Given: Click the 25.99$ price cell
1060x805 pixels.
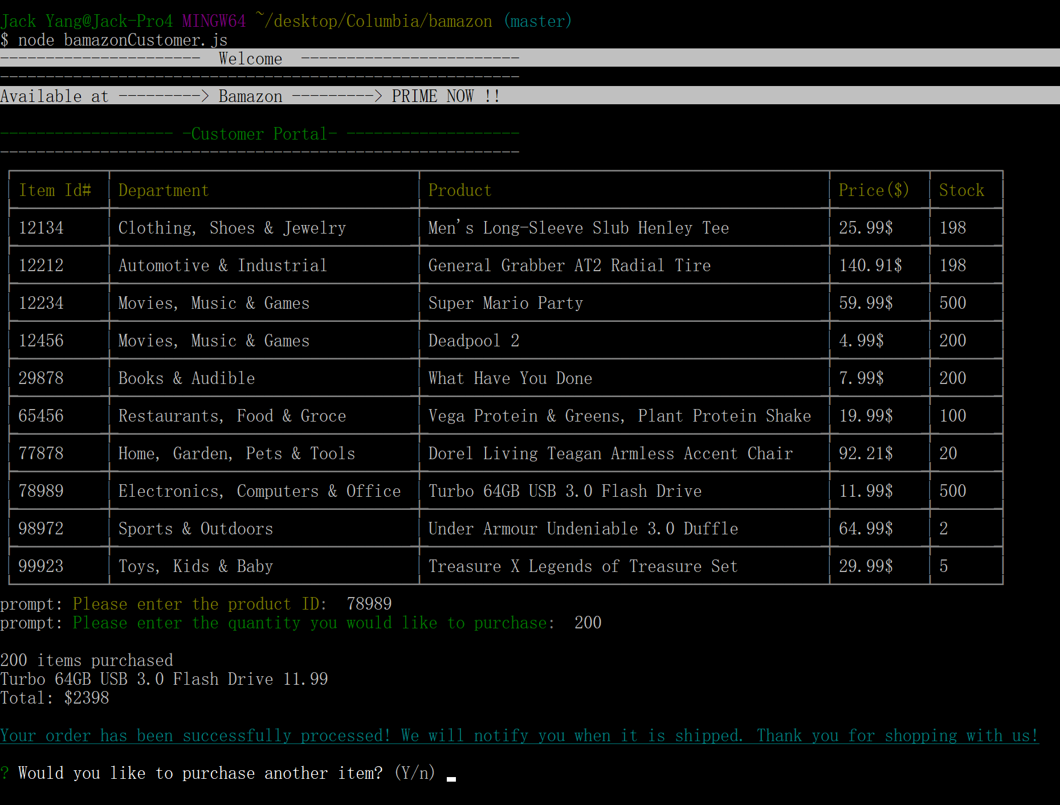Looking at the screenshot, I should click(866, 228).
